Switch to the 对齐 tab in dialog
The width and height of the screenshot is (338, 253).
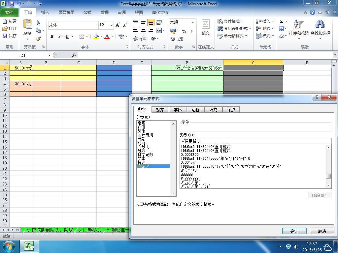click(x=160, y=110)
